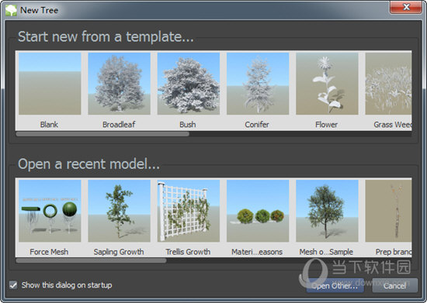Click the templates horizontal scrollbar
The image size is (427, 303).
tap(102, 134)
